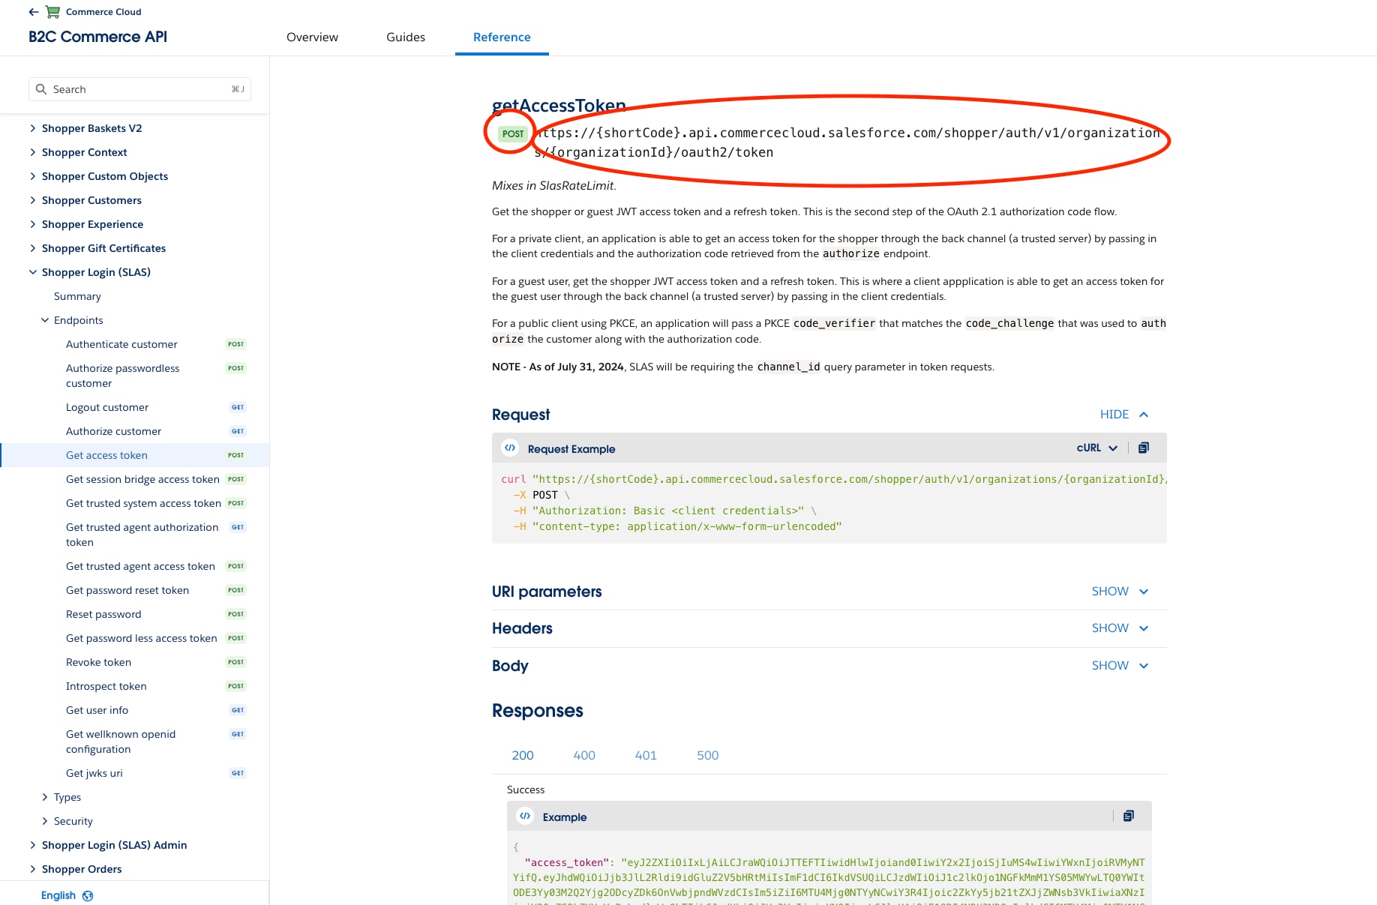Image resolution: width=1377 pixels, height=905 pixels.
Task: Open Reset password endpoint
Action: click(x=103, y=614)
